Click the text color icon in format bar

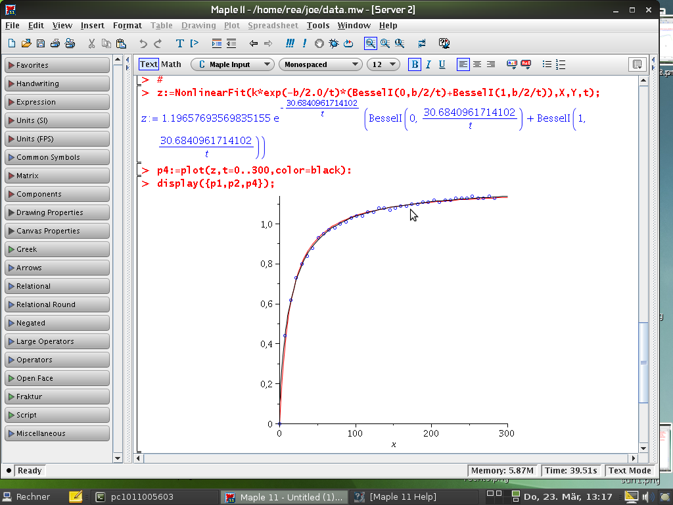pos(512,64)
